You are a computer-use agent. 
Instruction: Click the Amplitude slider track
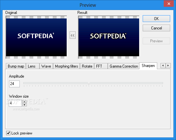click(93, 83)
